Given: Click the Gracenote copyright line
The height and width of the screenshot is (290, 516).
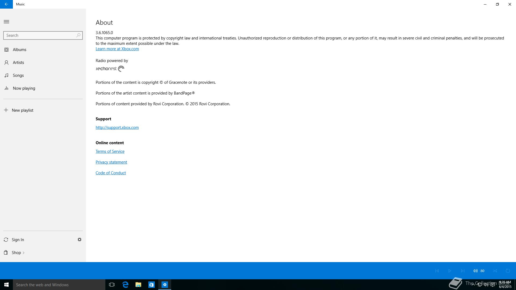Looking at the screenshot, I should [156, 82].
